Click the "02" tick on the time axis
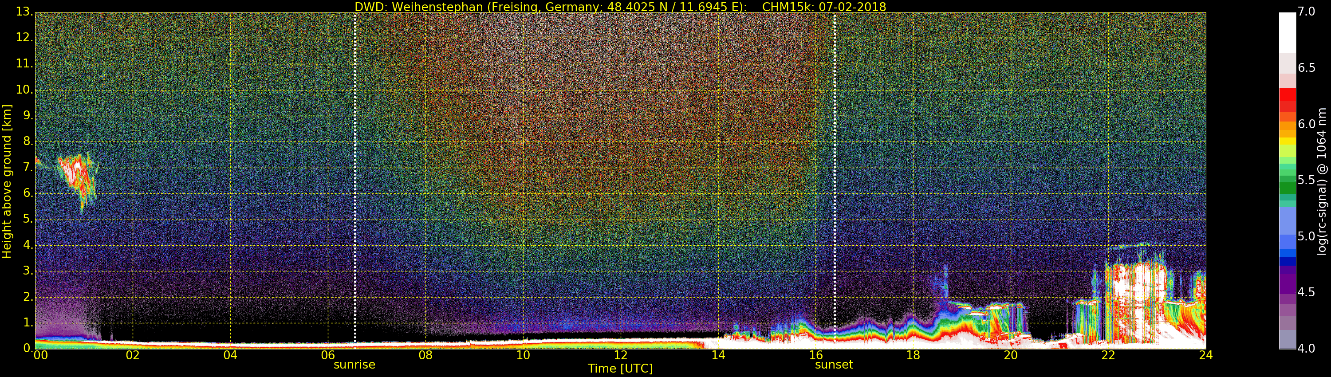Viewport: 1331px width, 377px height. point(133,355)
